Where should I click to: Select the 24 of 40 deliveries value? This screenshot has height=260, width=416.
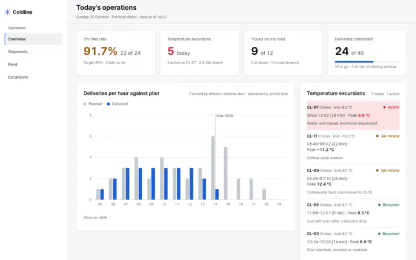349,51
